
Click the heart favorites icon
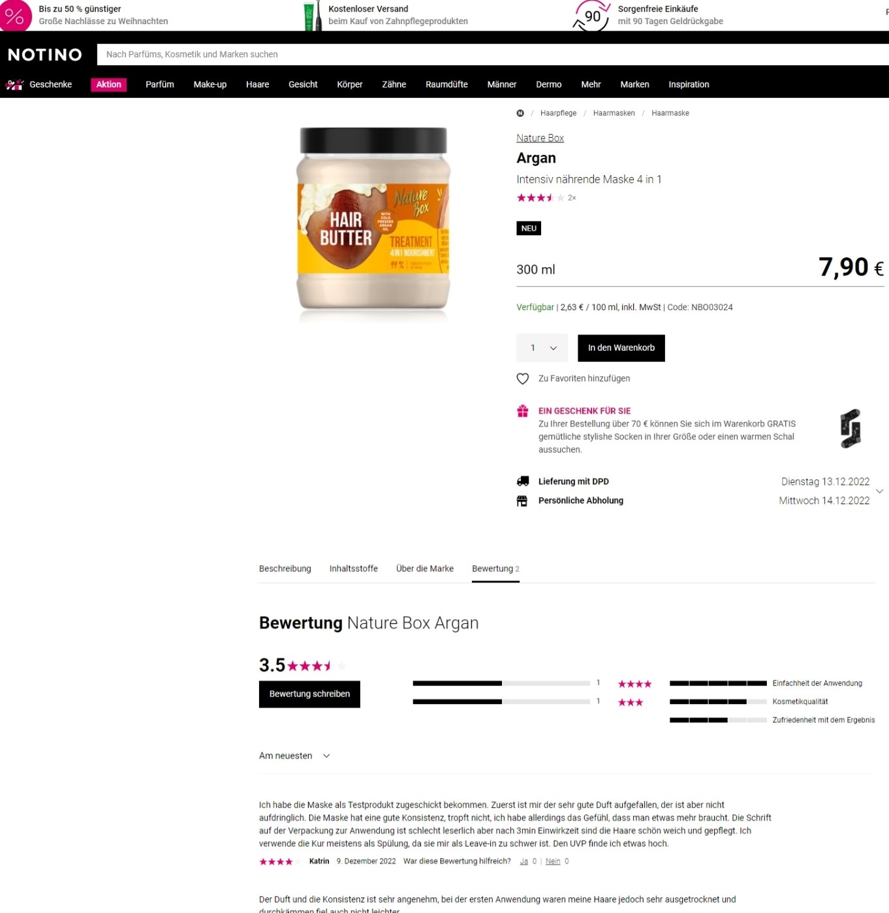[x=523, y=379]
